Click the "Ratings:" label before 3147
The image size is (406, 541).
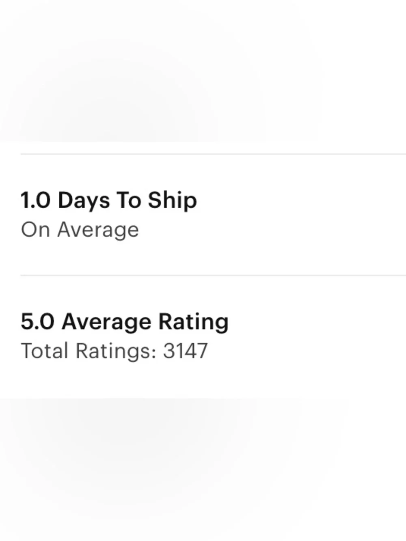point(116,351)
